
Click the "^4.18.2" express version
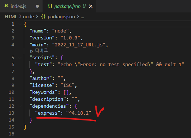click(79, 113)
